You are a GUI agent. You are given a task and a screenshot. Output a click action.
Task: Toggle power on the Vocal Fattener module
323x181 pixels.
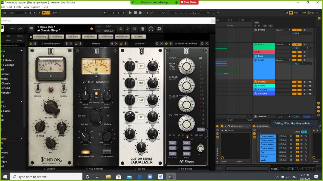click(x=31, y=43)
